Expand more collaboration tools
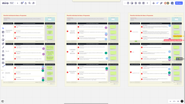The image size is (185, 104). tap(147, 3)
